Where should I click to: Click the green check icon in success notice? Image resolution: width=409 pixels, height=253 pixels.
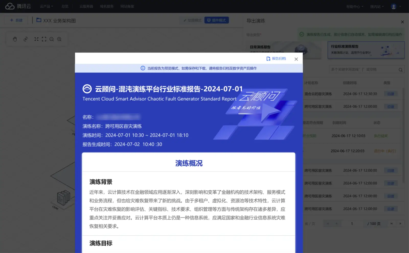click(302, 34)
